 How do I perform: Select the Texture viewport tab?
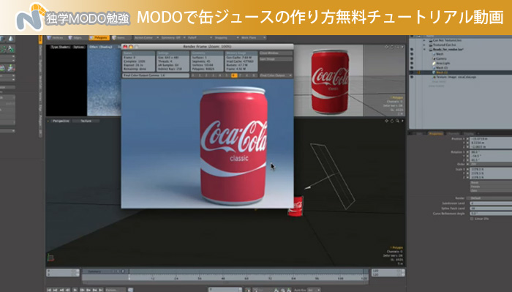click(86, 121)
